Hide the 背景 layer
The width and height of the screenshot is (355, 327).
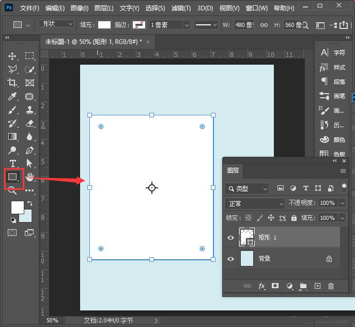pyautogui.click(x=230, y=259)
